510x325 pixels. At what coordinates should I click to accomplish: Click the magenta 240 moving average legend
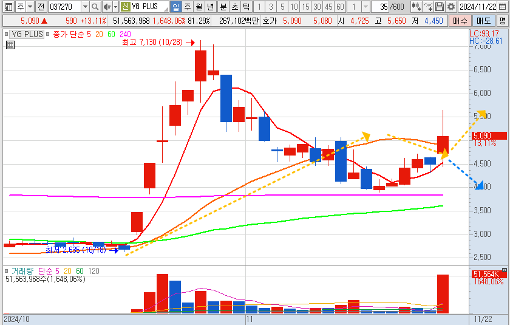[125, 34]
